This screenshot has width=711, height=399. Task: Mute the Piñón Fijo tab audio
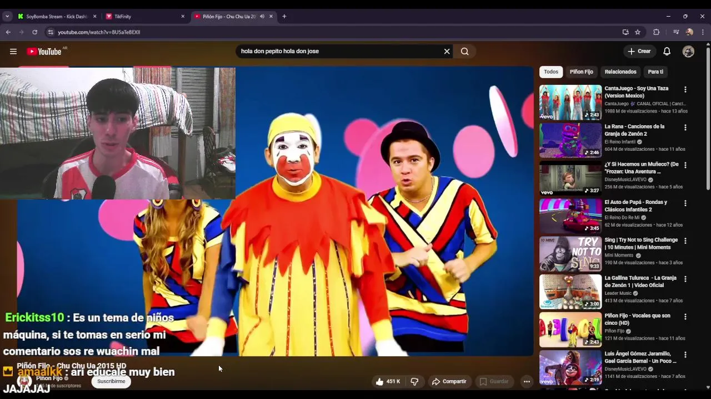[x=262, y=17]
